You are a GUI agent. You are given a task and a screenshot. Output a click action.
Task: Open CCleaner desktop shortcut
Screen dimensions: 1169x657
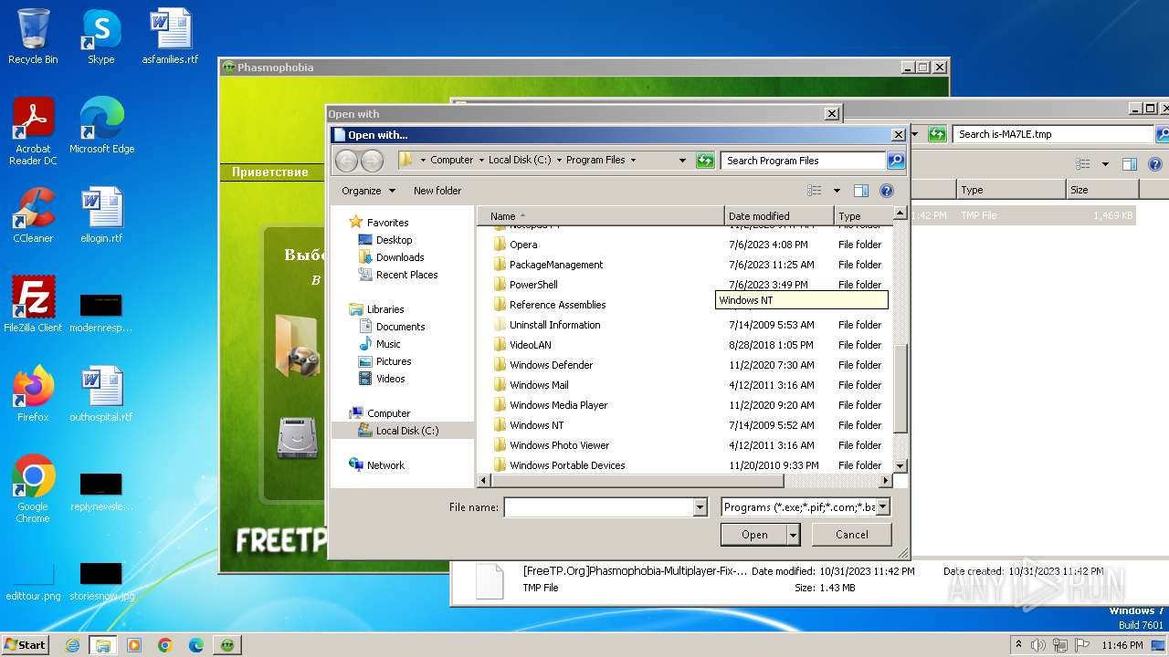point(33,215)
